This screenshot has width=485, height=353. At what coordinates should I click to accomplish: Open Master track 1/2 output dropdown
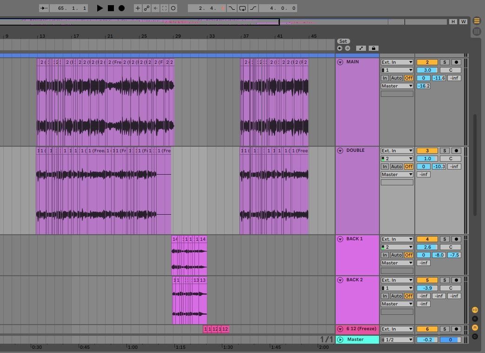(397, 339)
